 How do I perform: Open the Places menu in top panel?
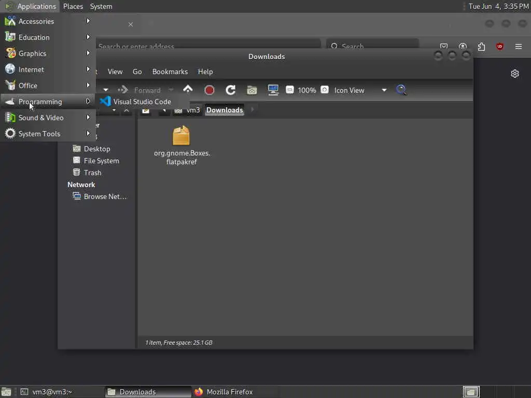point(73,6)
